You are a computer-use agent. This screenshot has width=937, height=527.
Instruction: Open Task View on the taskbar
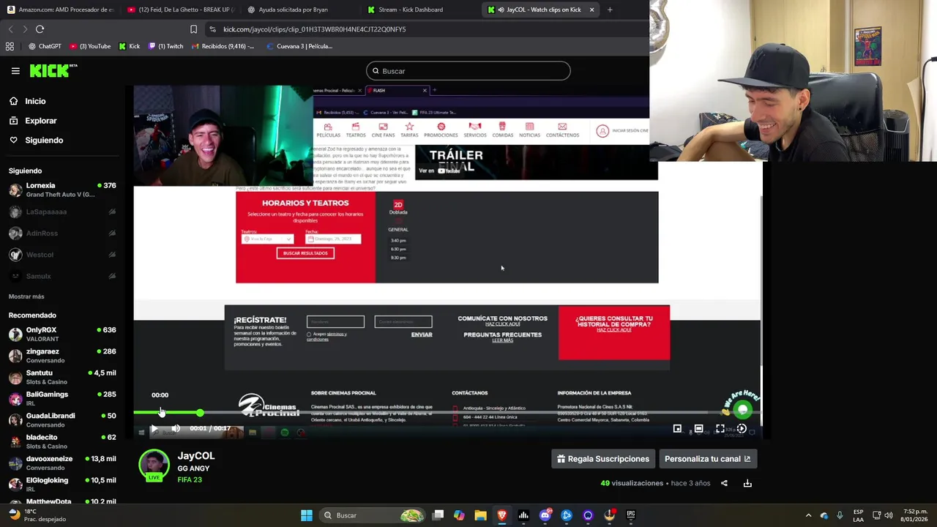[x=438, y=515]
